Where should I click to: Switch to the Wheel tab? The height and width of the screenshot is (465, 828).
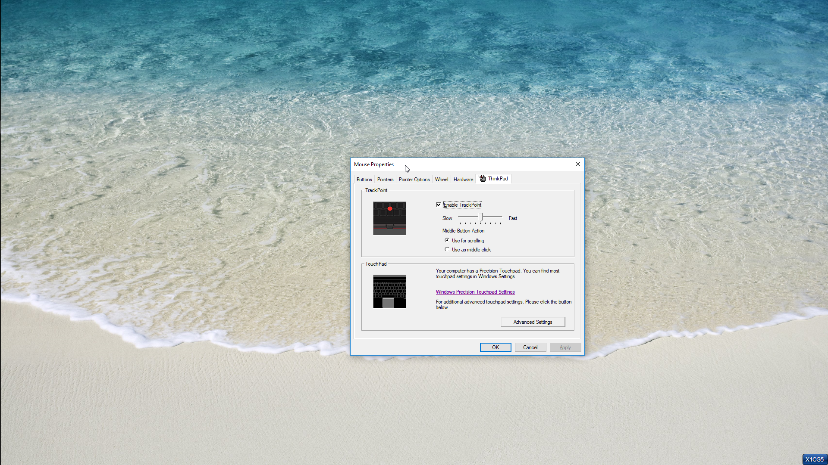[441, 180]
